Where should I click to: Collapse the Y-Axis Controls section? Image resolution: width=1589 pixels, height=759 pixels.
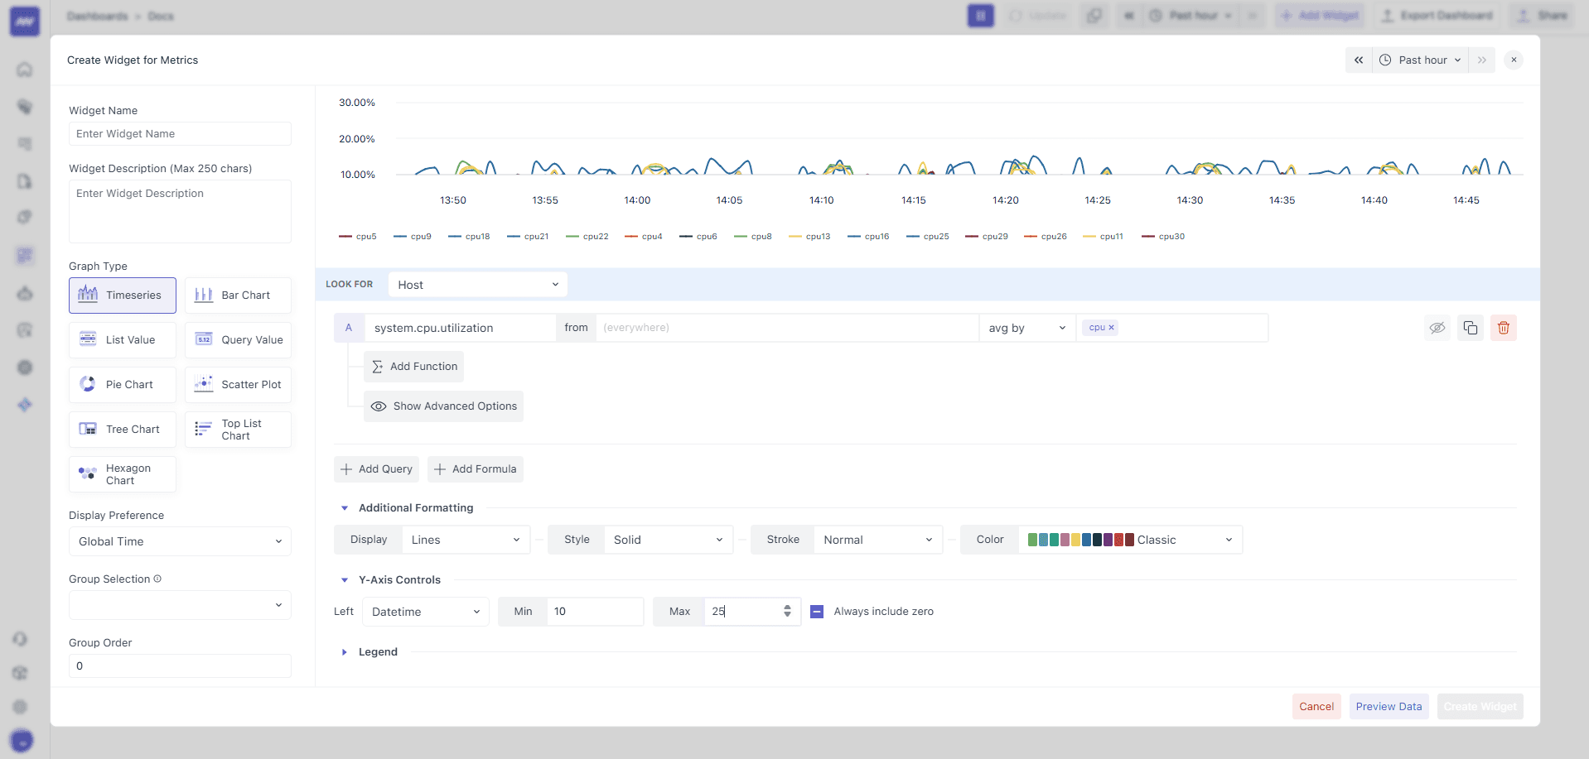(x=345, y=580)
